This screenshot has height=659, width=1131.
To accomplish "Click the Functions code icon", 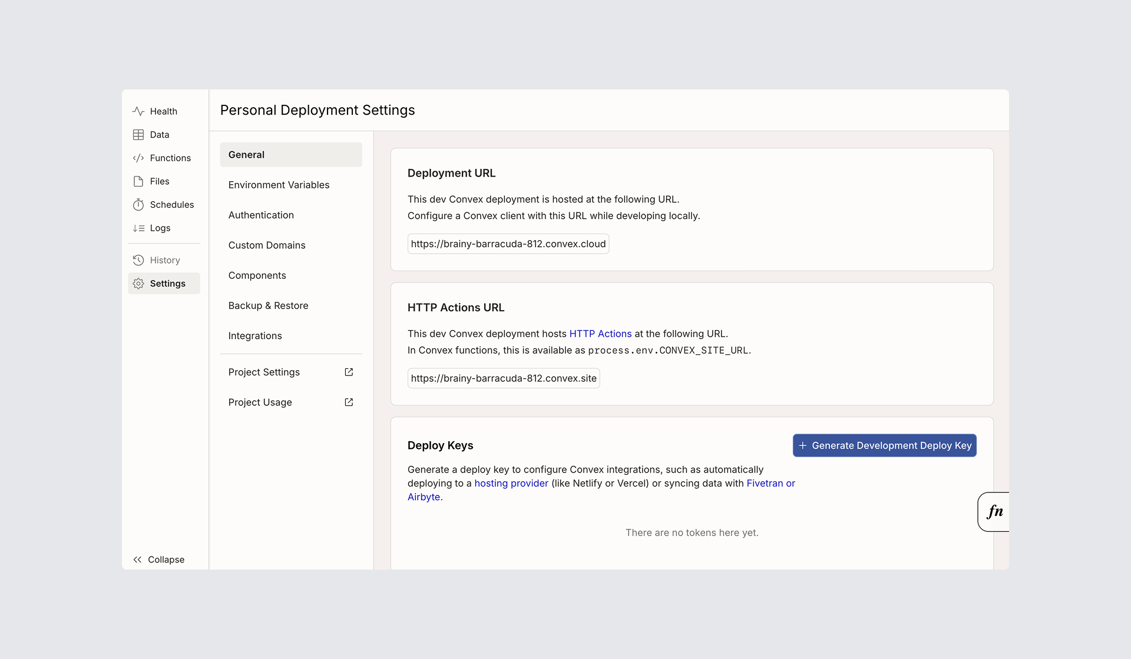I will pyautogui.click(x=138, y=158).
